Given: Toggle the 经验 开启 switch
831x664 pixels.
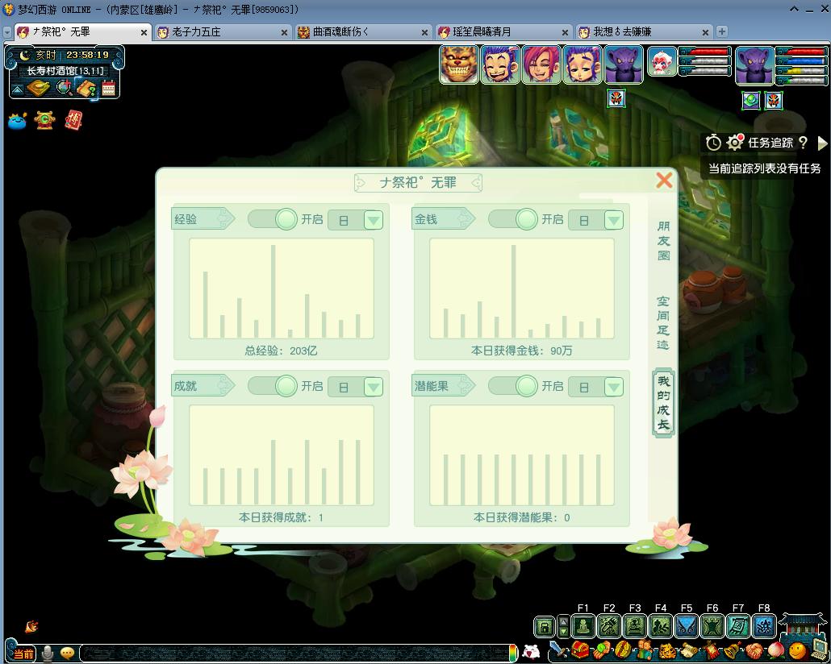Looking at the screenshot, I should [x=273, y=219].
